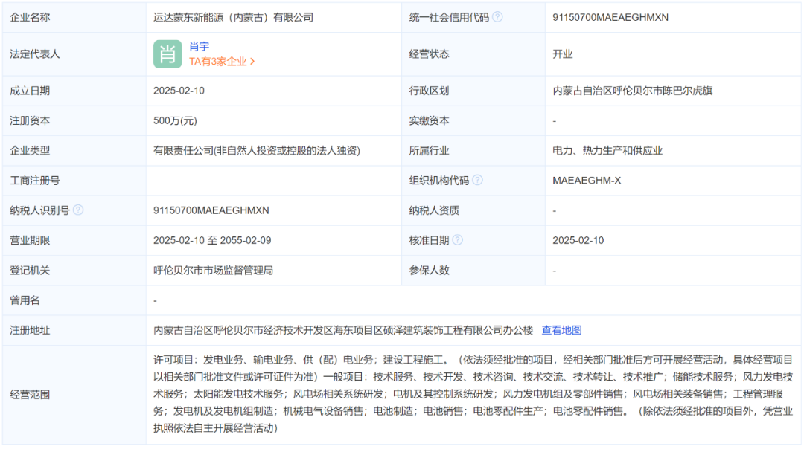Click help icon next to 统一社会信用代码

[497, 17]
